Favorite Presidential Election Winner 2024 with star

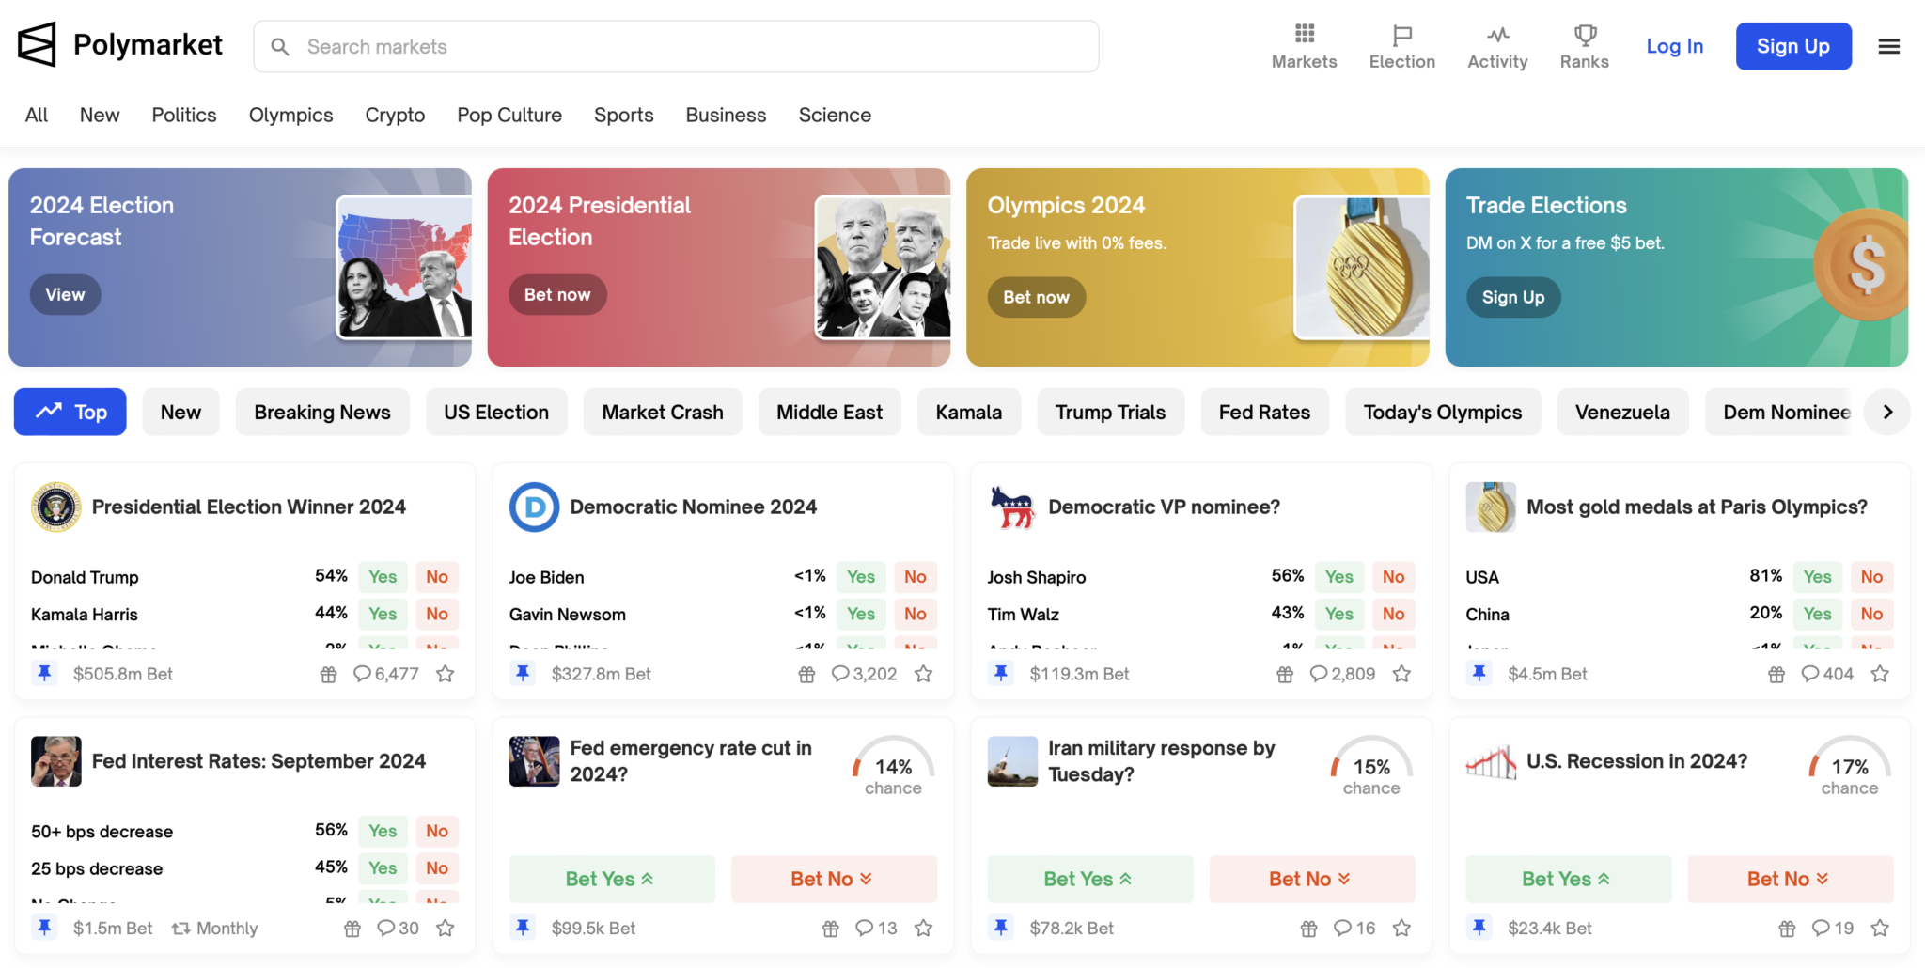pos(446,674)
